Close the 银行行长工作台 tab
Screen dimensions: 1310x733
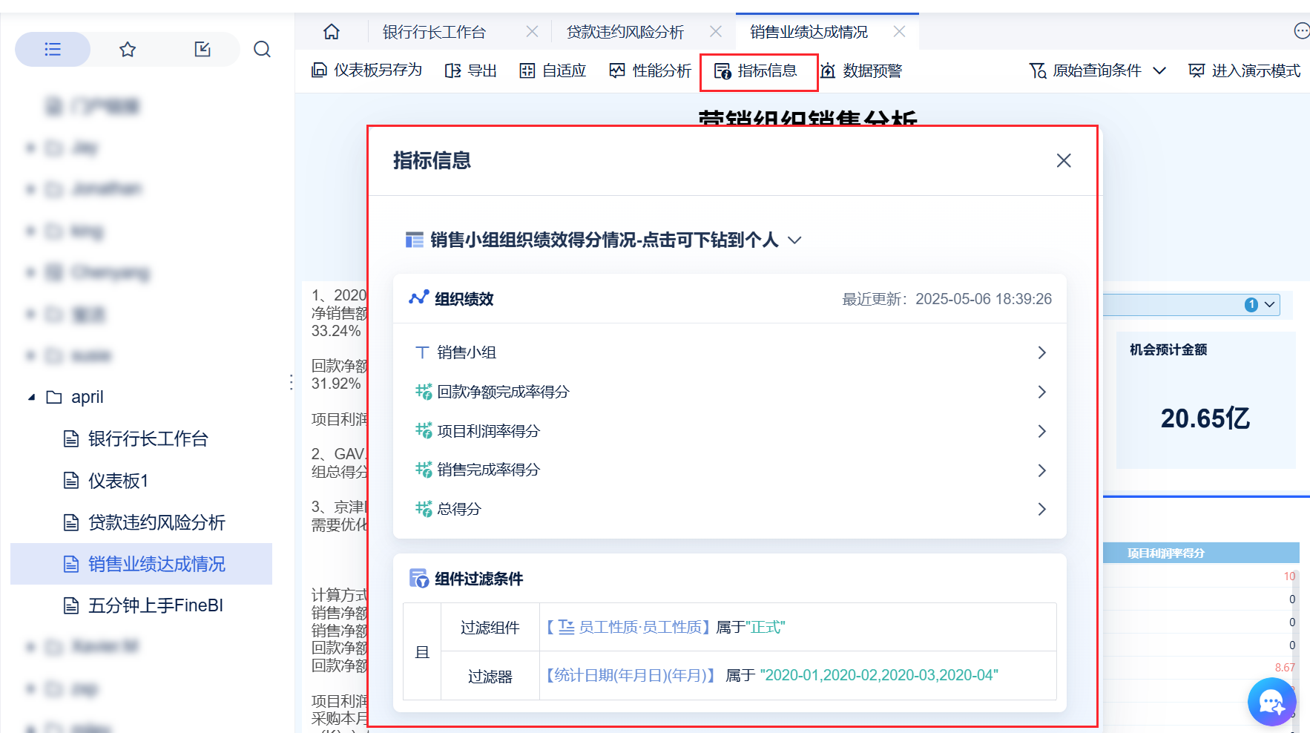532,31
